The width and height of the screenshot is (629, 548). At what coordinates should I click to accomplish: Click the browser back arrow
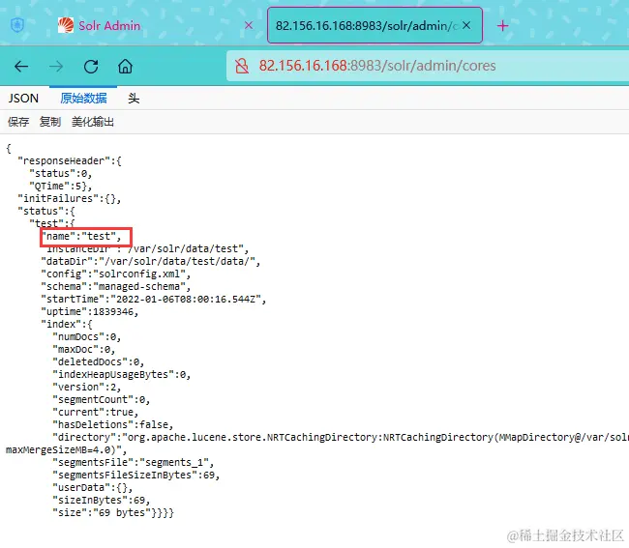pos(21,67)
